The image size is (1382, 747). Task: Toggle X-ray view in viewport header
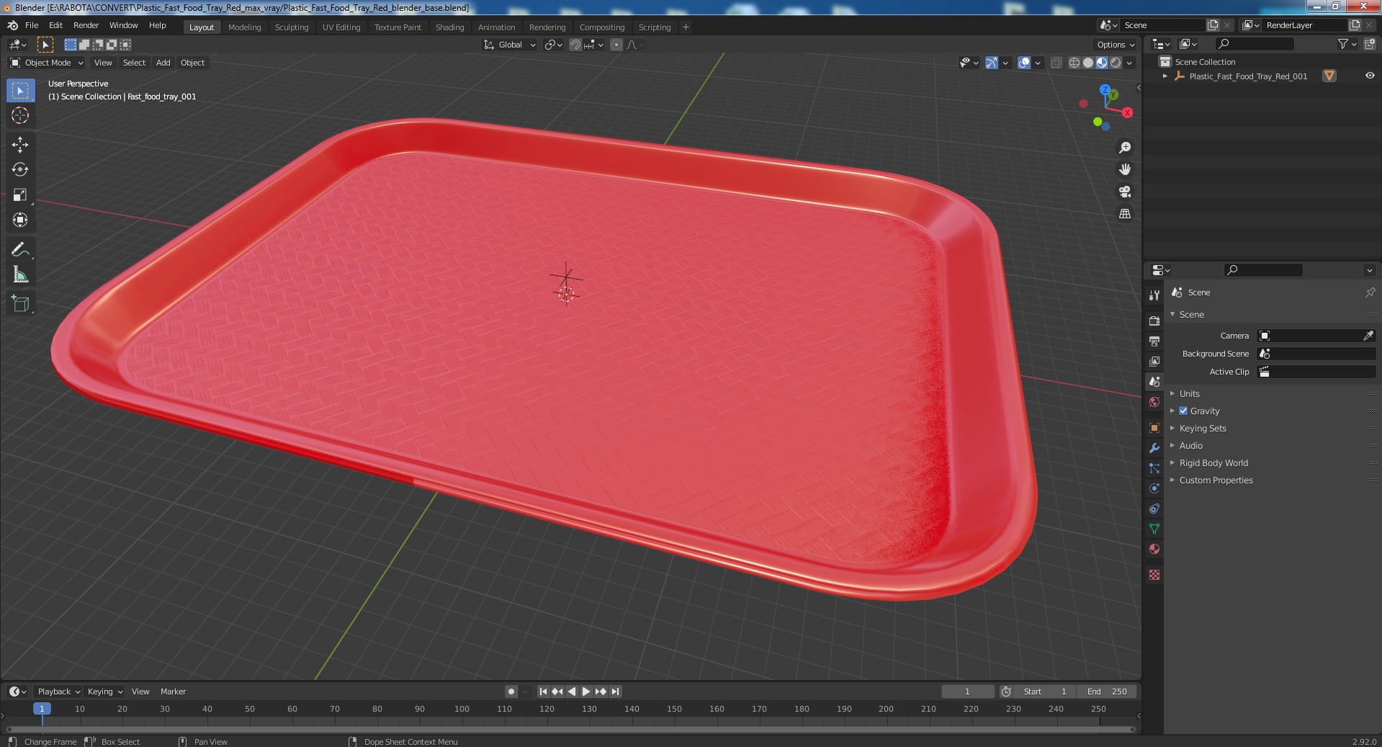click(1056, 63)
